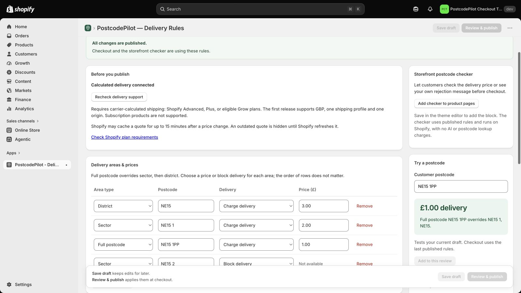Open the Sidekick assistant icon in top bar
Image resolution: width=521 pixels, height=293 pixels.
click(416, 9)
